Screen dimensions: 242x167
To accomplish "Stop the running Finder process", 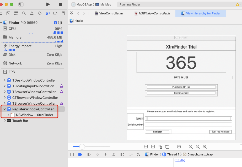I will (x=60, y=4).
